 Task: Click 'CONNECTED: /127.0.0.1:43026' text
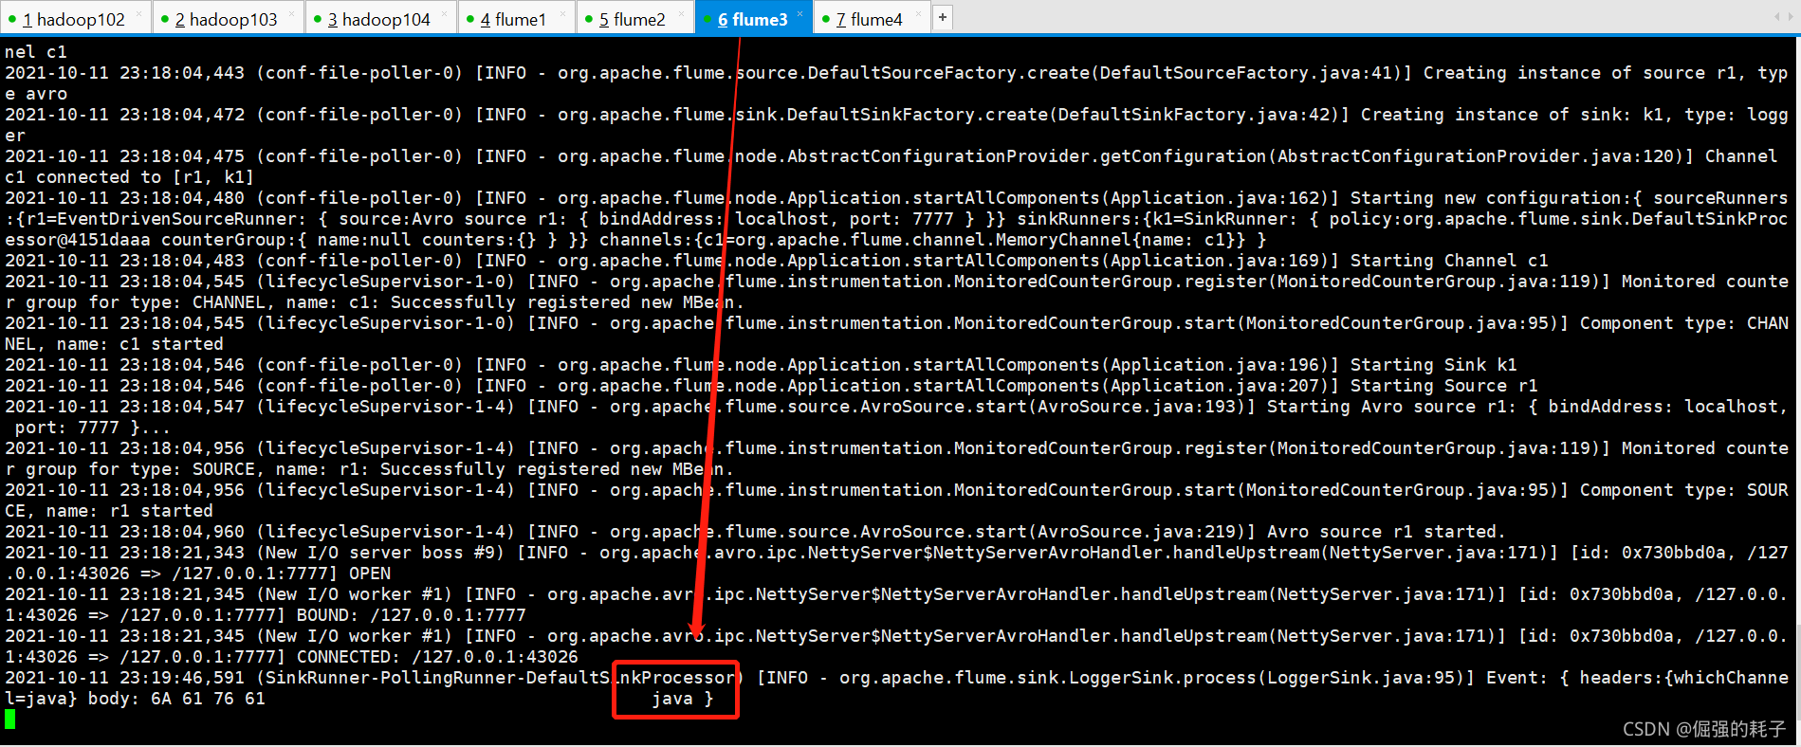coord(437,657)
